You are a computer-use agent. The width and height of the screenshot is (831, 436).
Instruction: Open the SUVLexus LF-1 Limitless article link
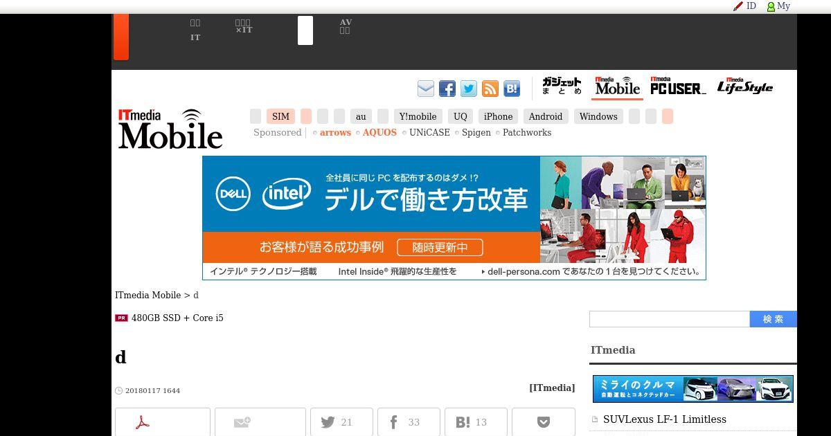point(665,419)
